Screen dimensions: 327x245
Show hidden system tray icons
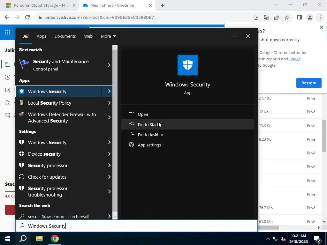coord(268,239)
